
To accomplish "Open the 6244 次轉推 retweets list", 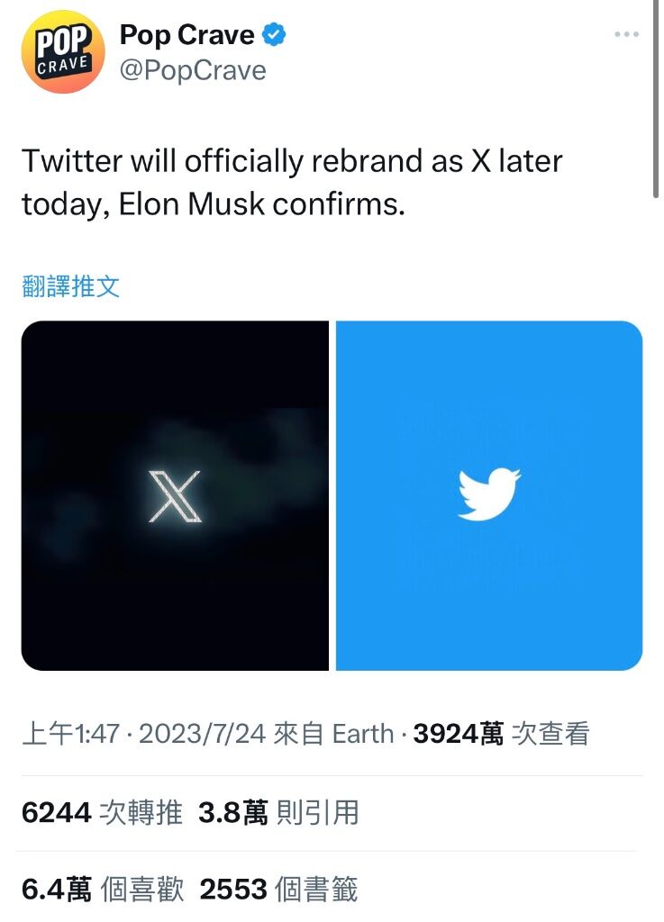I will pos(102,813).
